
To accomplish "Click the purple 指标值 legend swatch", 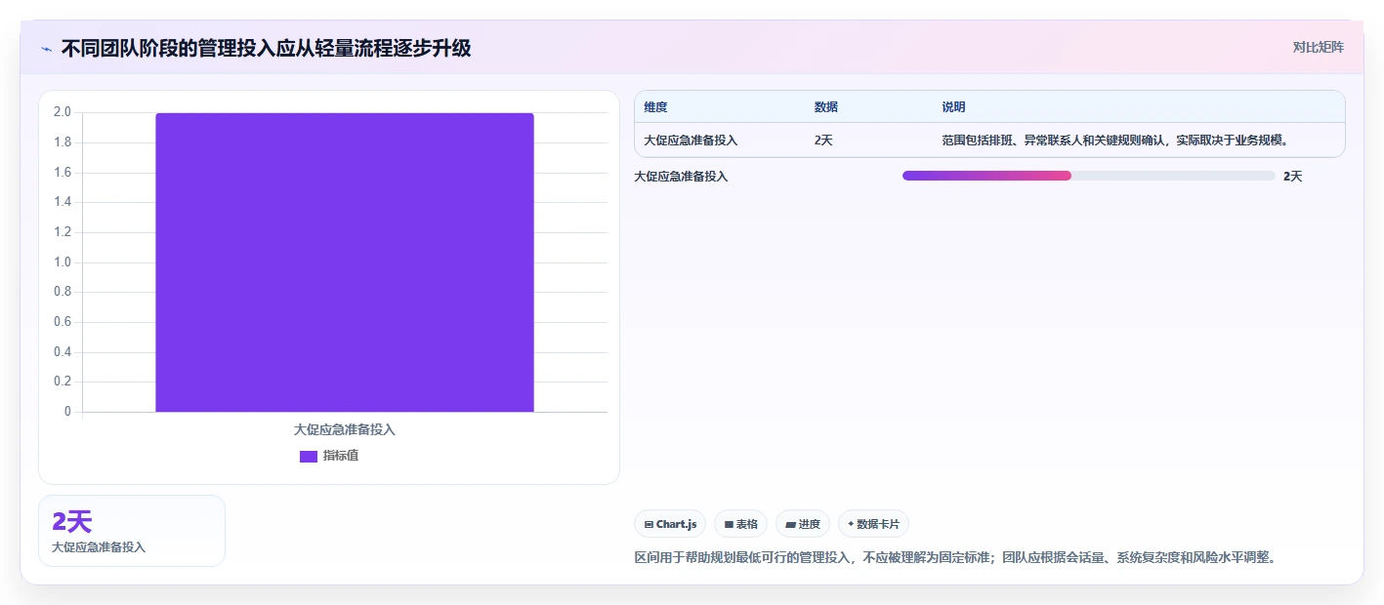I will pos(309,456).
